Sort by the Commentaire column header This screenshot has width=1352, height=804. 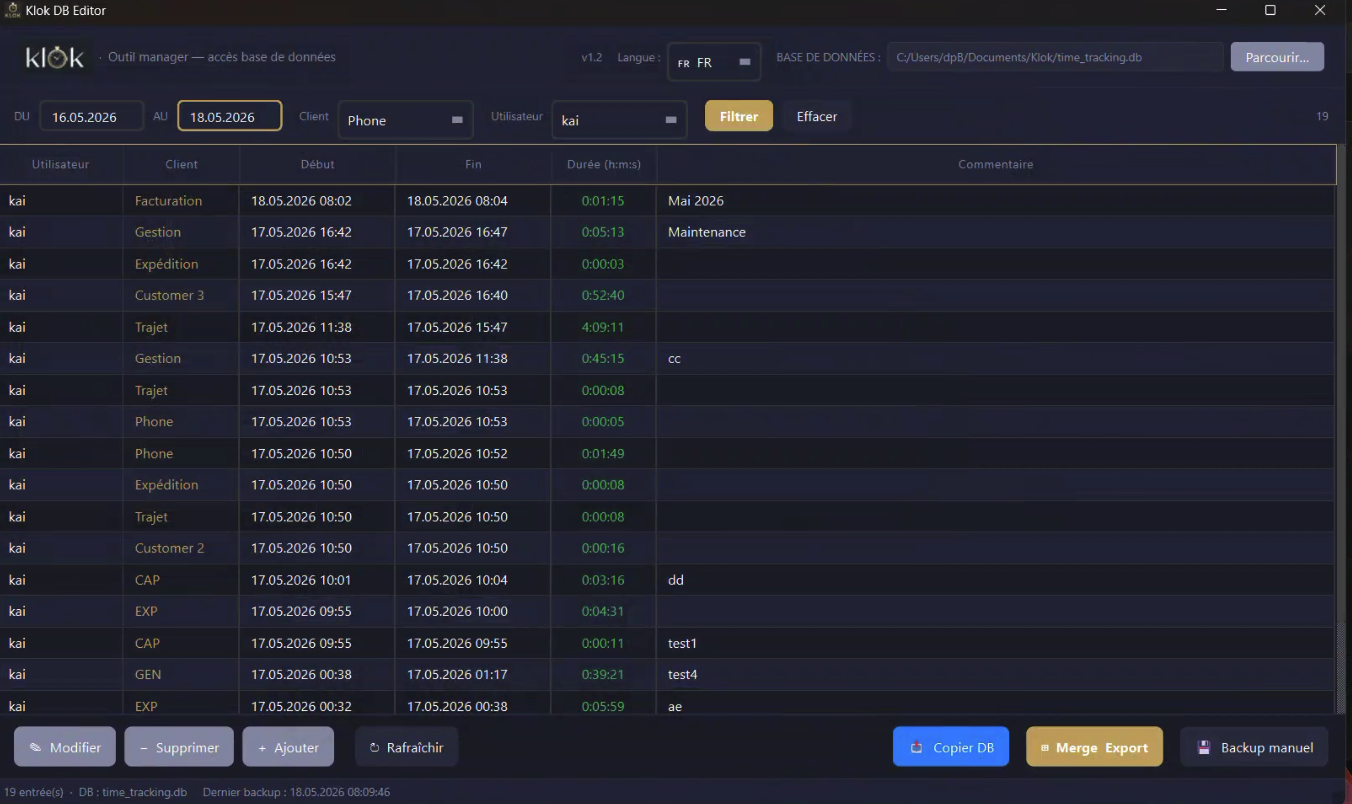coord(996,164)
